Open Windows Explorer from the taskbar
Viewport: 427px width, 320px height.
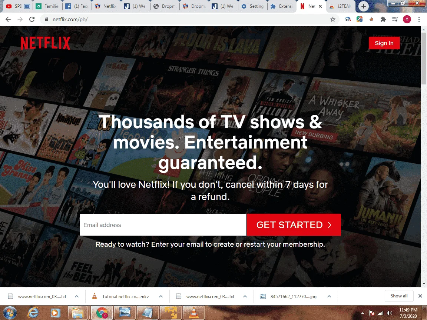point(77,313)
